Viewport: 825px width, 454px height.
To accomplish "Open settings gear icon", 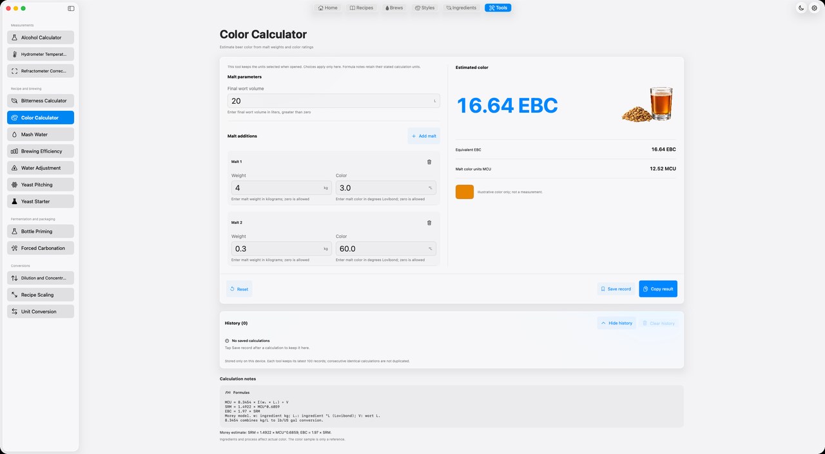I will tap(814, 8).
